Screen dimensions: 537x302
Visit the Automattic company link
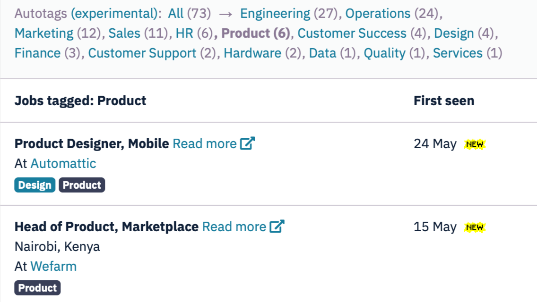click(x=63, y=164)
